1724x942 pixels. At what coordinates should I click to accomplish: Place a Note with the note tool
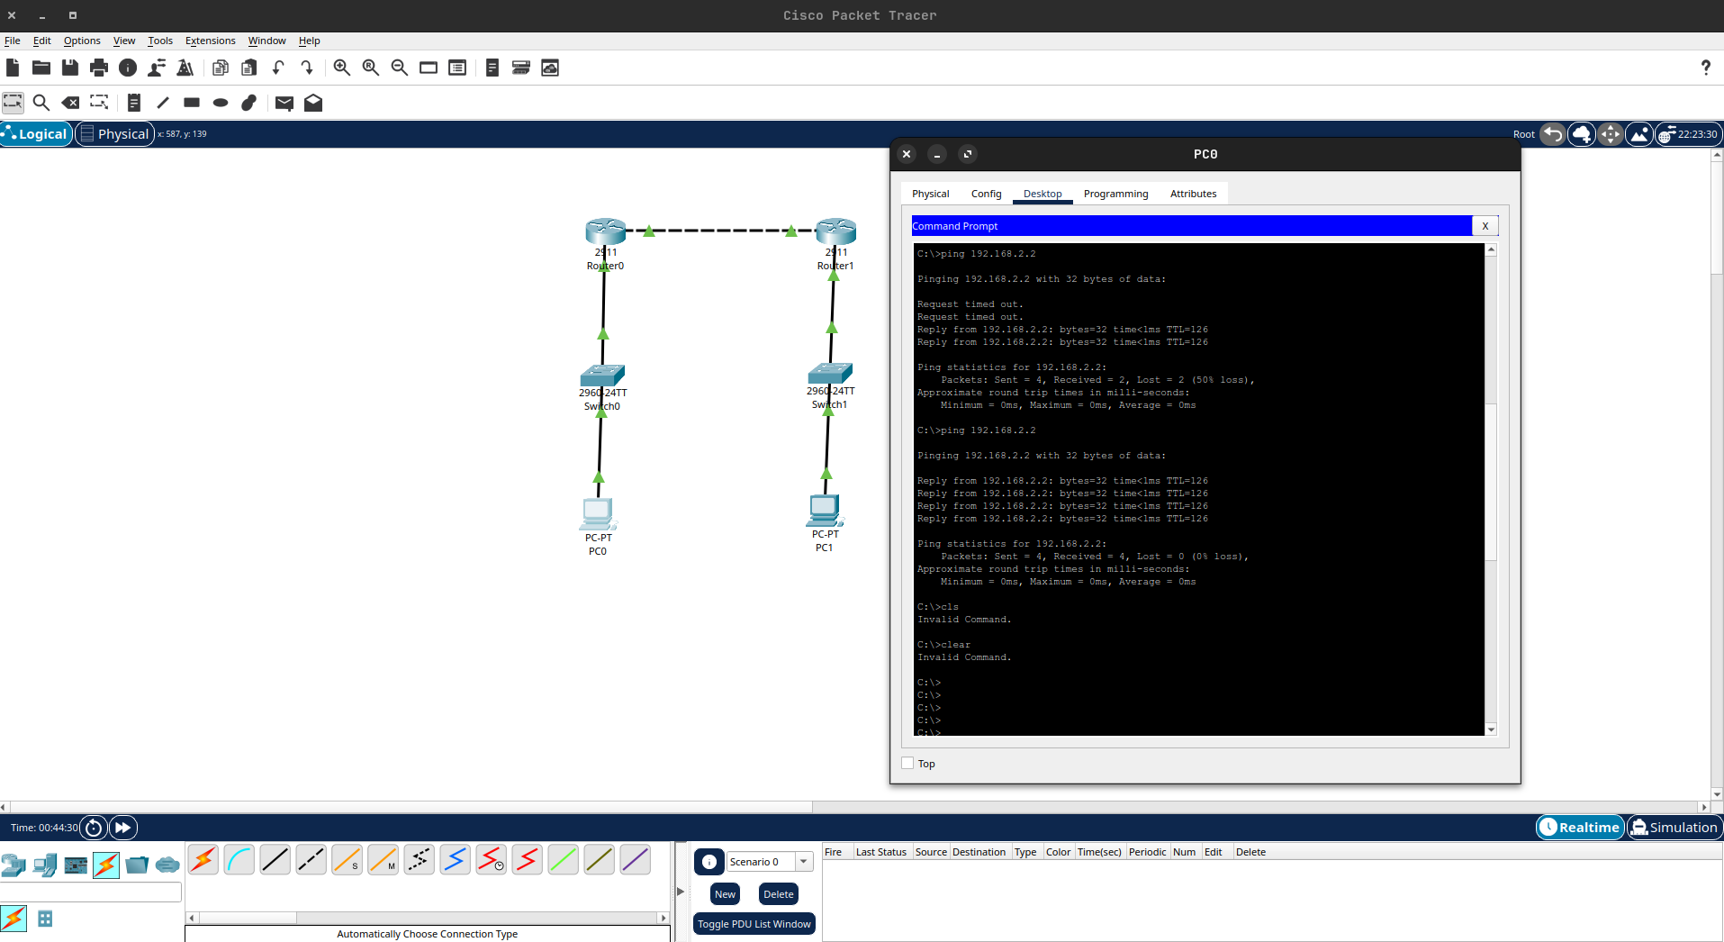(134, 103)
